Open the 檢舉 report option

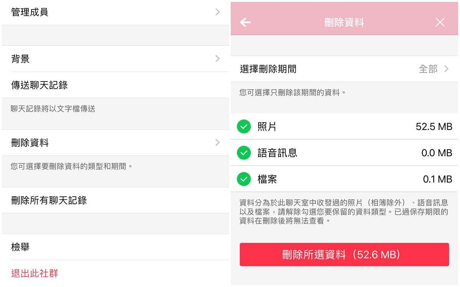tap(20, 247)
